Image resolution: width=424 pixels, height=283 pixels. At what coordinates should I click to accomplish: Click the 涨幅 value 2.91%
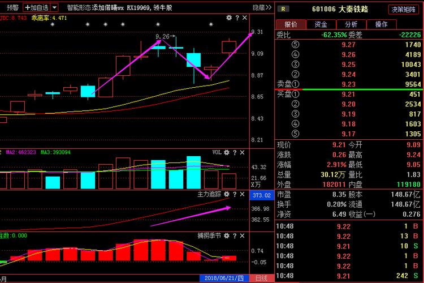[x=336, y=165]
